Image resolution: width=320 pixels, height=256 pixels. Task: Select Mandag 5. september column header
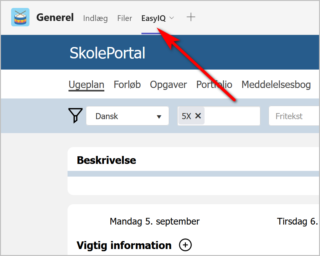click(154, 221)
